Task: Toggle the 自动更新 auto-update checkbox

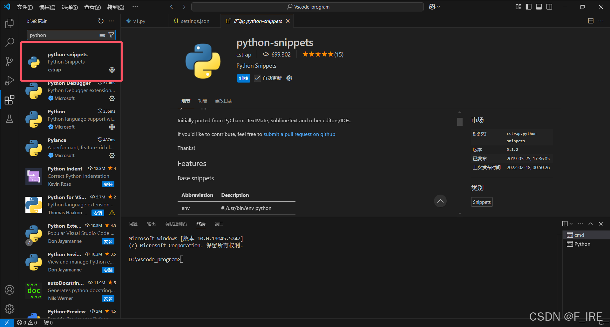Action: (x=257, y=78)
